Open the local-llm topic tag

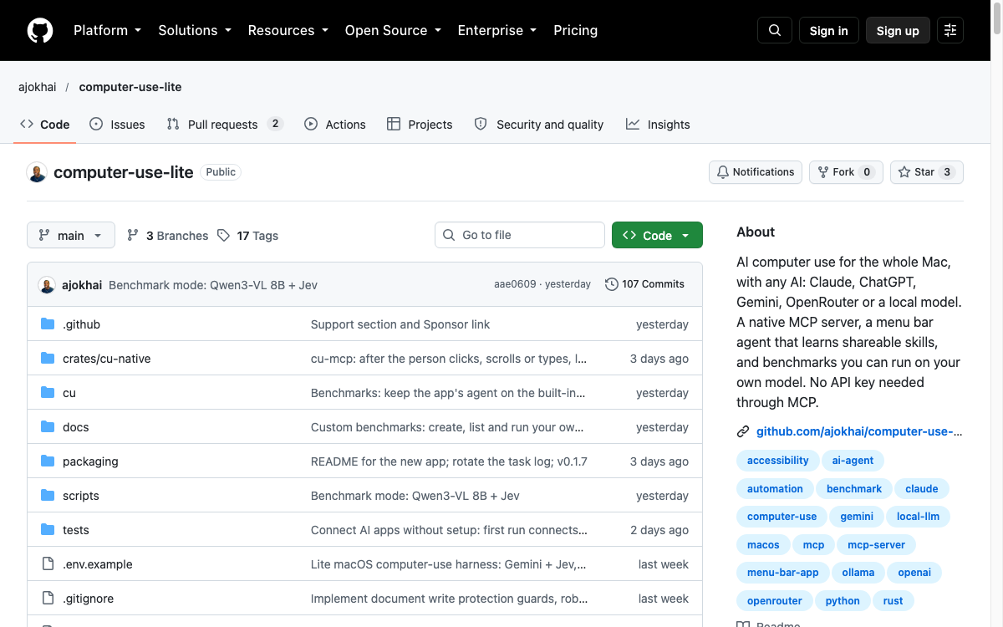[x=918, y=517]
